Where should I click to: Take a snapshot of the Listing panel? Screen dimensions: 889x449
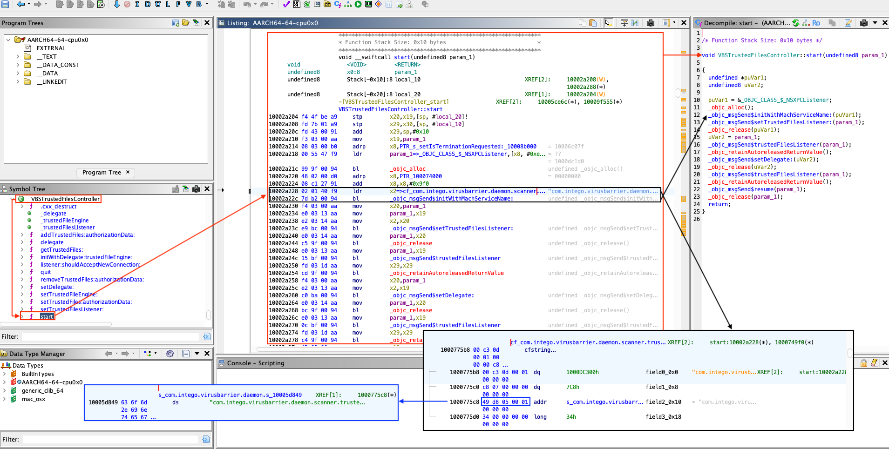[x=651, y=23]
